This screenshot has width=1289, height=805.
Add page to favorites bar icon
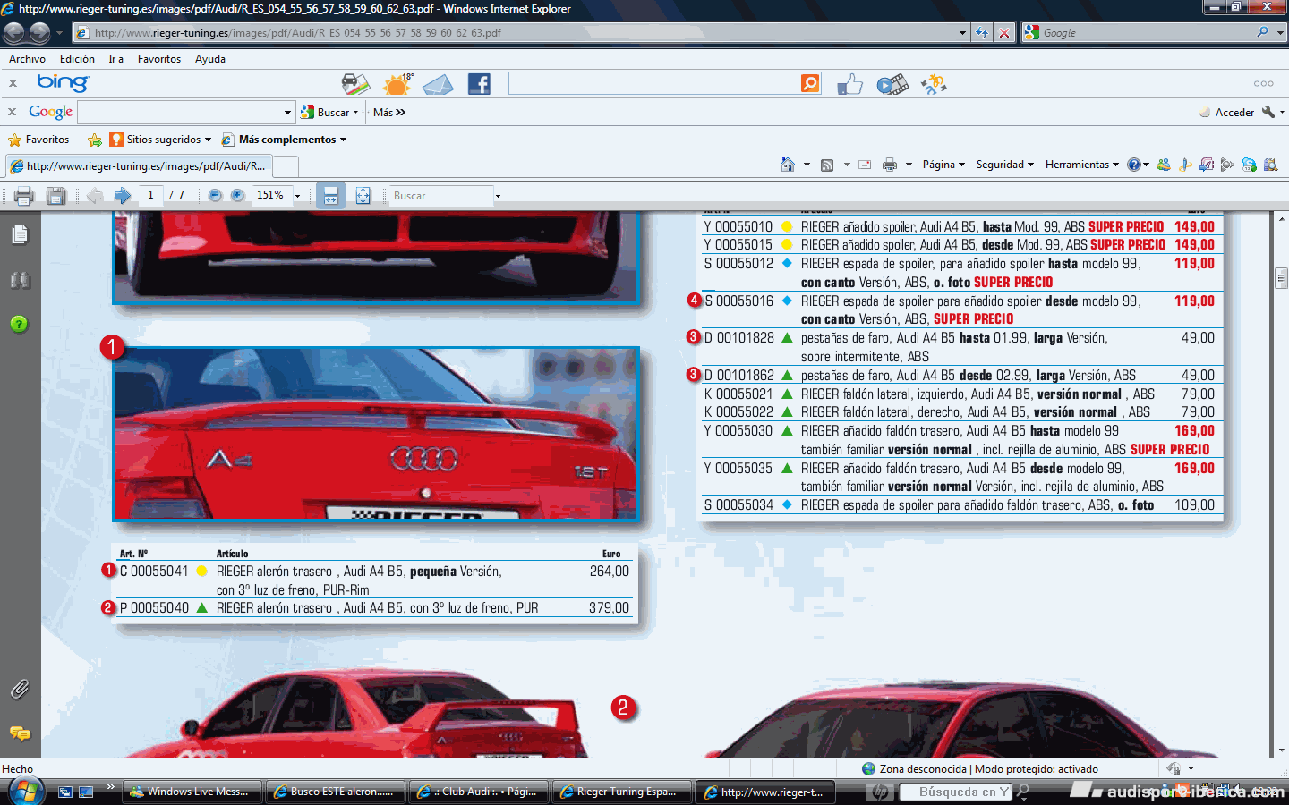[x=94, y=140]
